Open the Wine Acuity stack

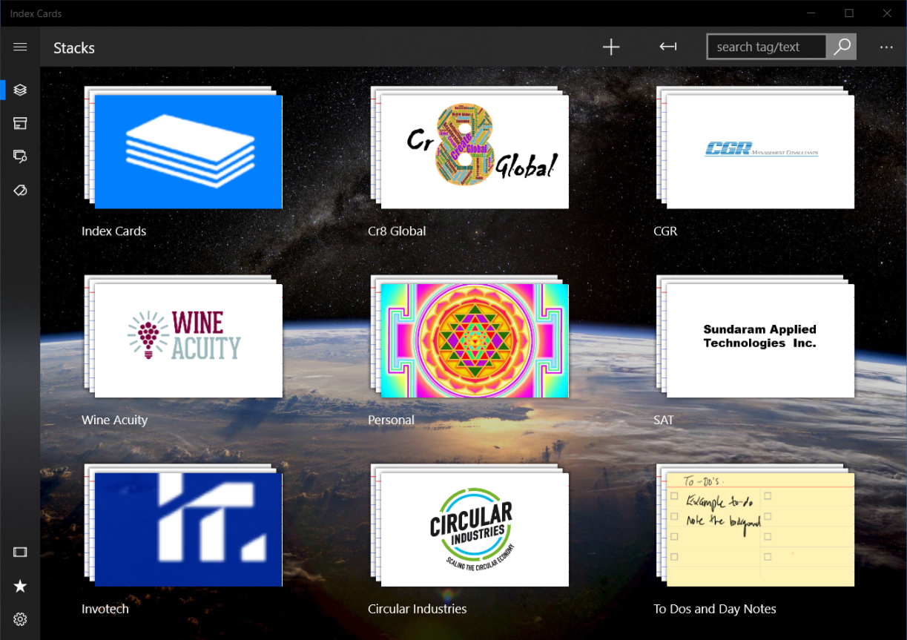[x=188, y=340]
